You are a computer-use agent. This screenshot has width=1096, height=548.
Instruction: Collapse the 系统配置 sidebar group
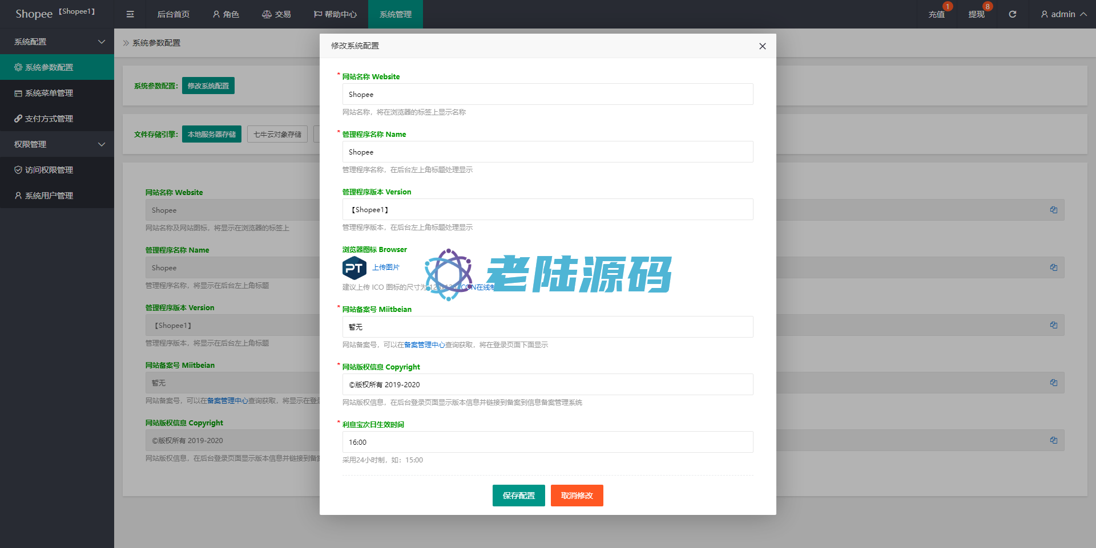(57, 42)
